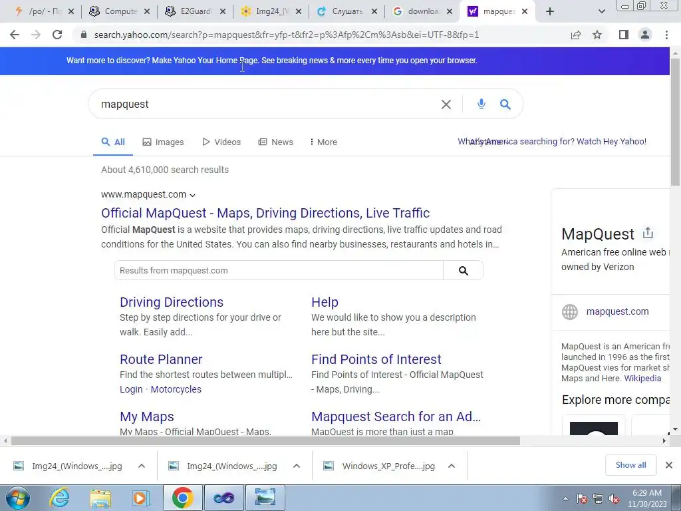
Task: Clear the mapquest search query
Action: pyautogui.click(x=446, y=104)
